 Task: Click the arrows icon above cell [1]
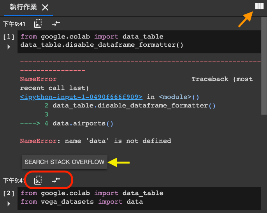click(56, 24)
